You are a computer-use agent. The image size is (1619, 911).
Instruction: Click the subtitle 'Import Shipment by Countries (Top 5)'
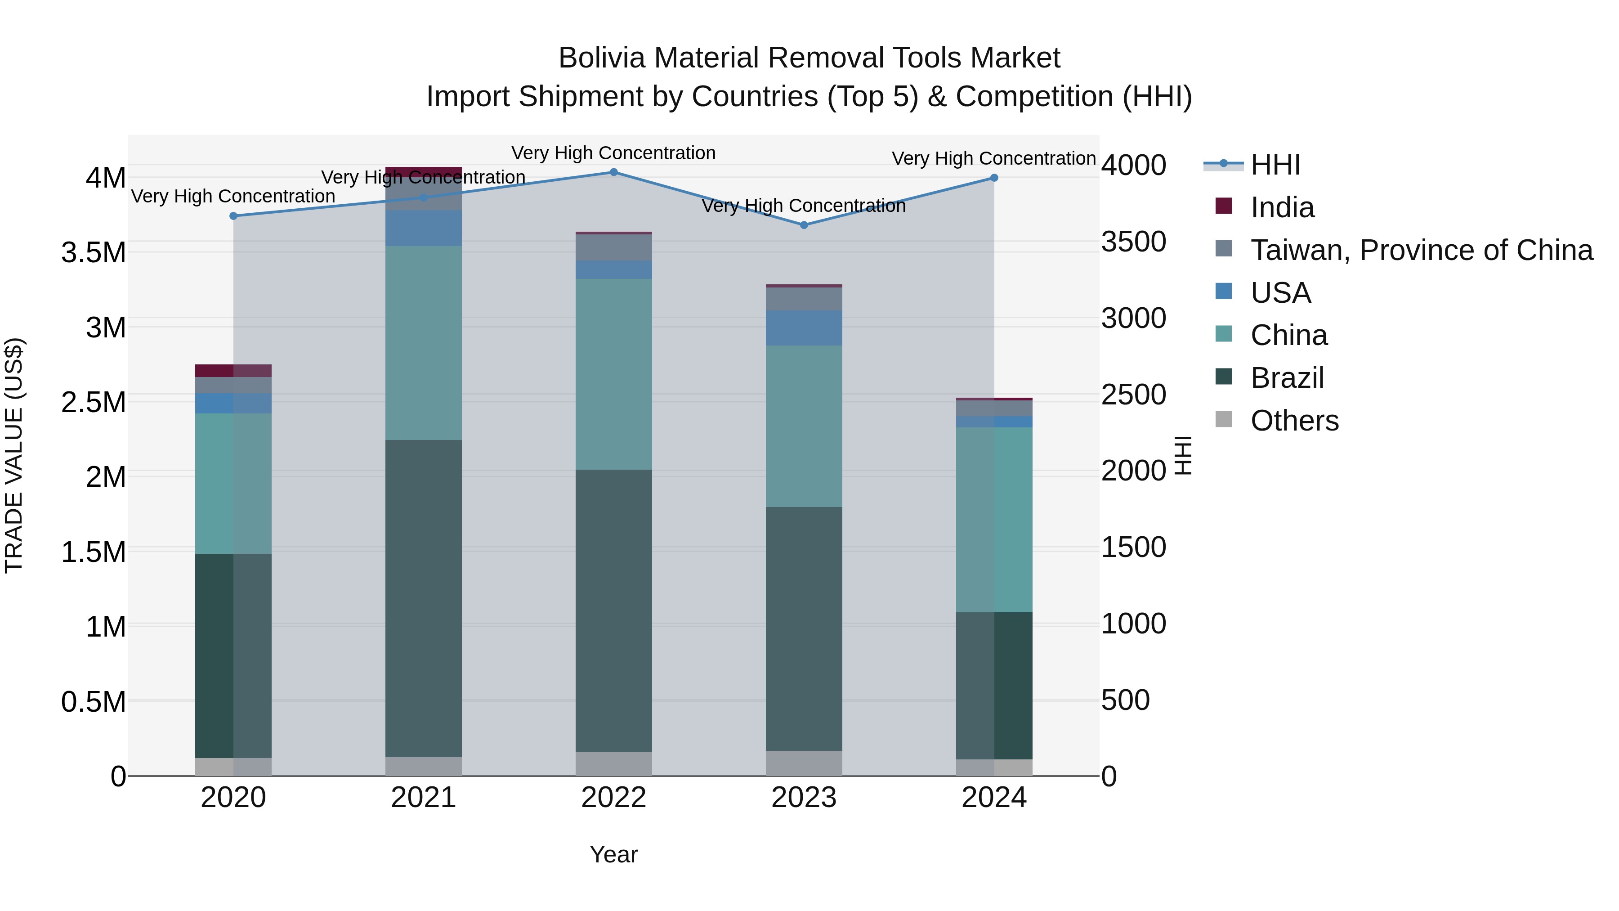(672, 97)
